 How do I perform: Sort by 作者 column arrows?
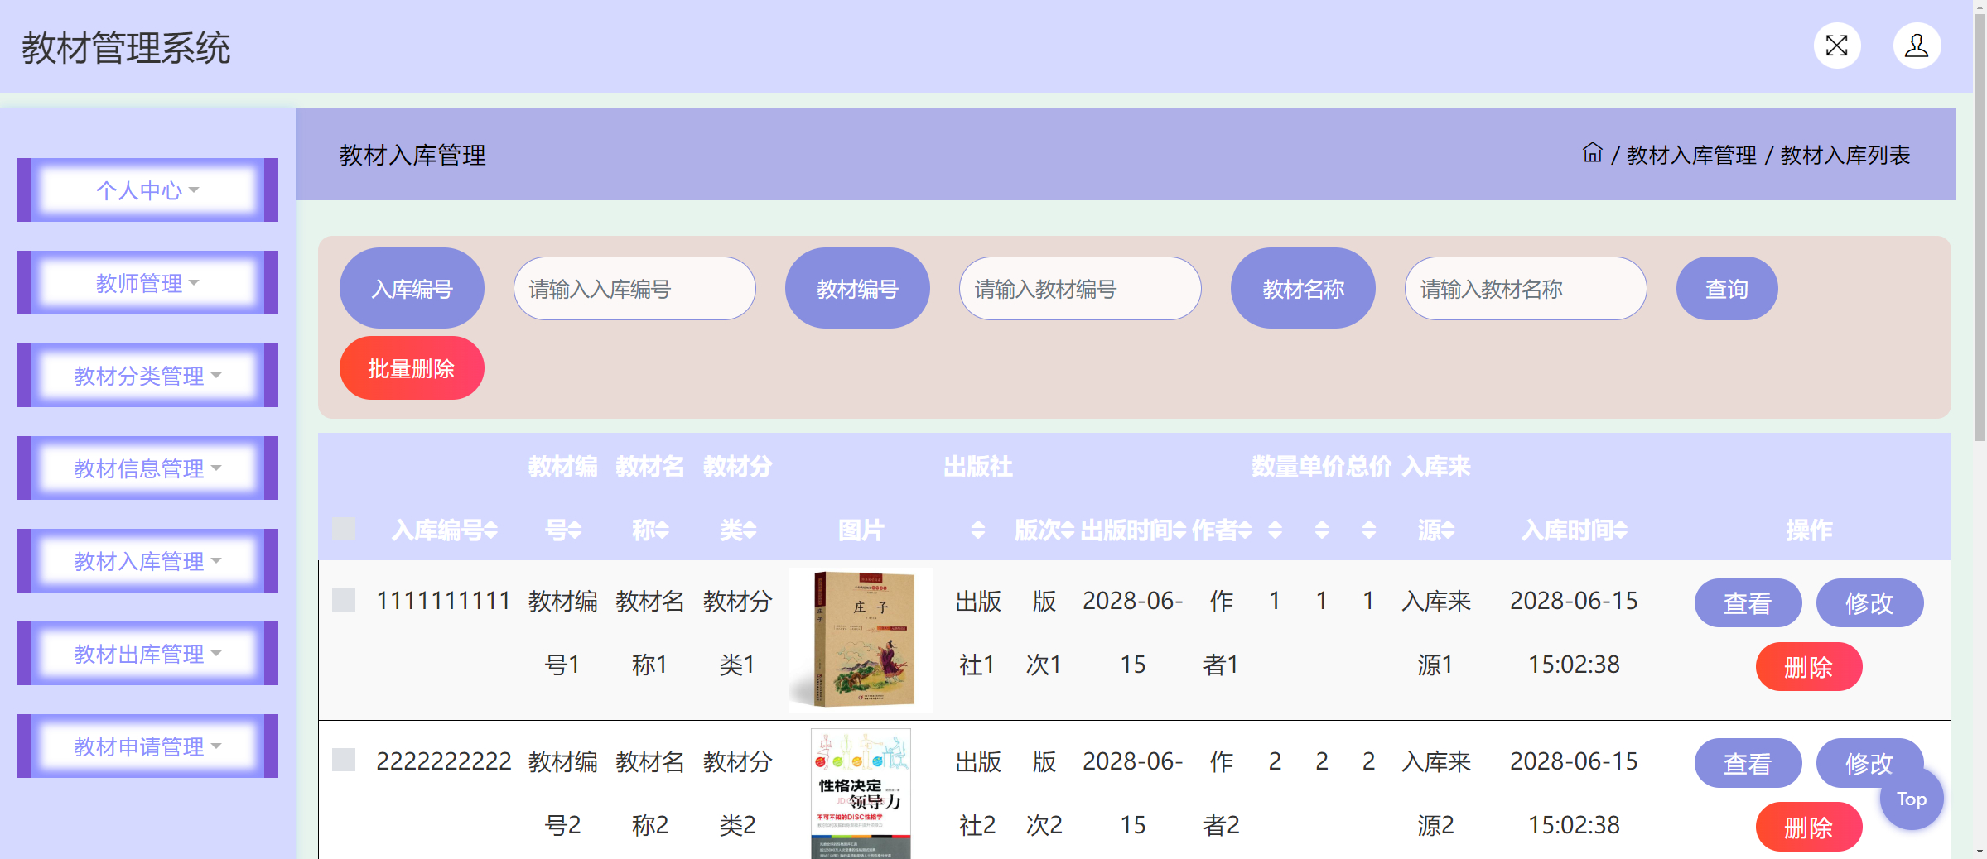[x=1244, y=530]
